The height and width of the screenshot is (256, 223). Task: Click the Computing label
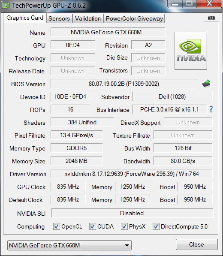click(x=31, y=226)
